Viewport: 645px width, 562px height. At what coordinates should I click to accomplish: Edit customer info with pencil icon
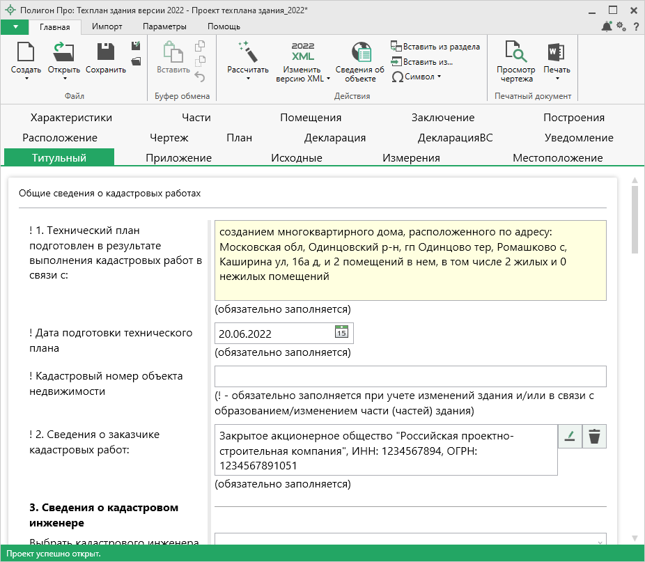click(x=570, y=437)
